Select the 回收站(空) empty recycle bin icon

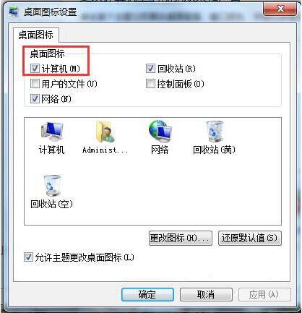(x=51, y=192)
